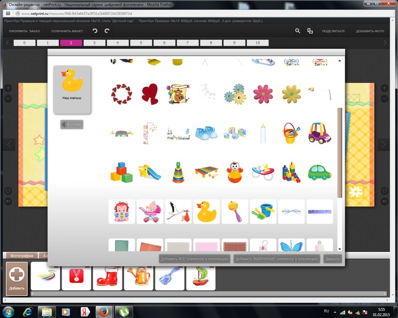Choose the baby milk bottle clipart
Viewport: 398px width, 318px height.
click(x=264, y=133)
